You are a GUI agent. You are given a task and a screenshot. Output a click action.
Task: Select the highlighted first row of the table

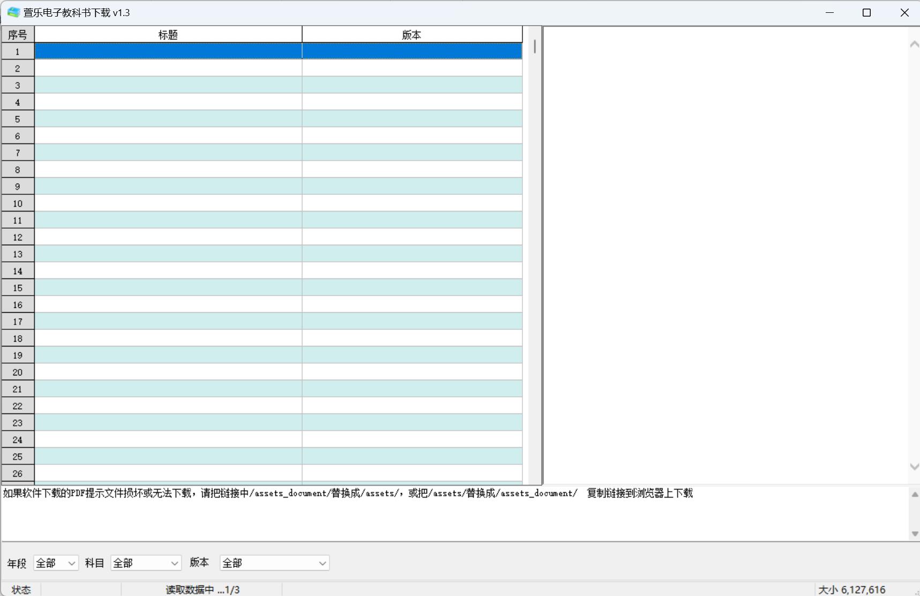pos(214,51)
